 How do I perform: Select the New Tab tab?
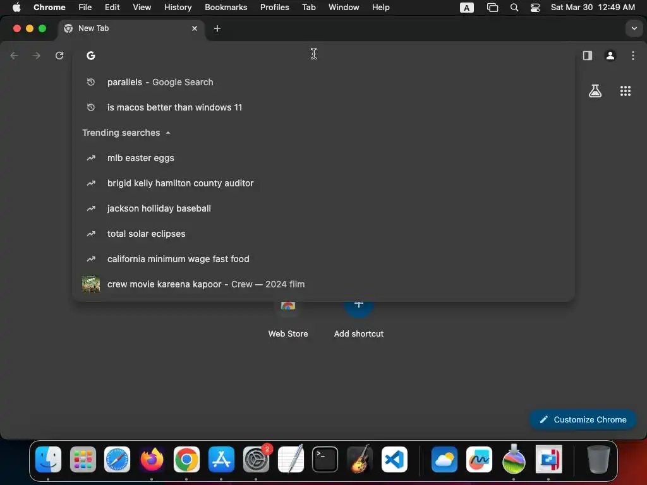click(x=131, y=28)
